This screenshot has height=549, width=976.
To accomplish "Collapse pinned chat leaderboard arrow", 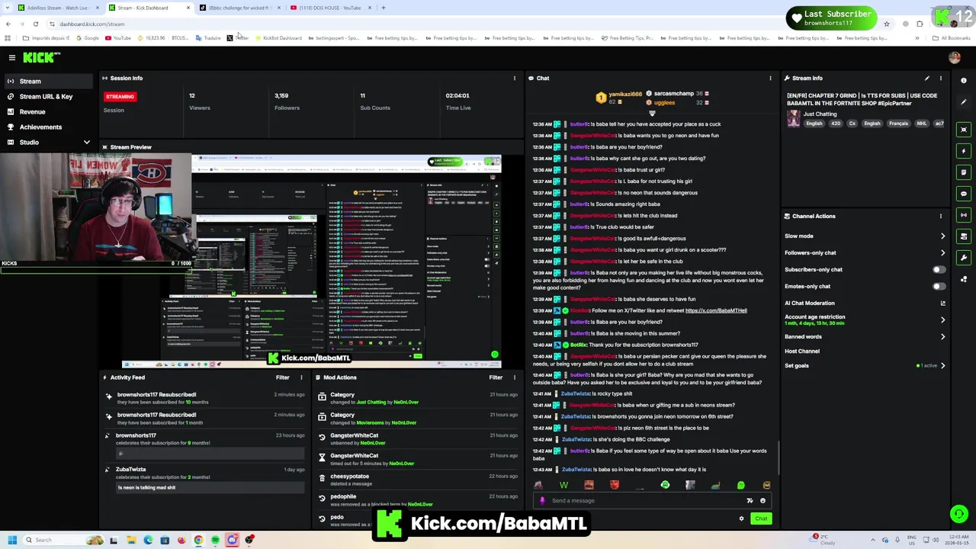I will click(652, 114).
